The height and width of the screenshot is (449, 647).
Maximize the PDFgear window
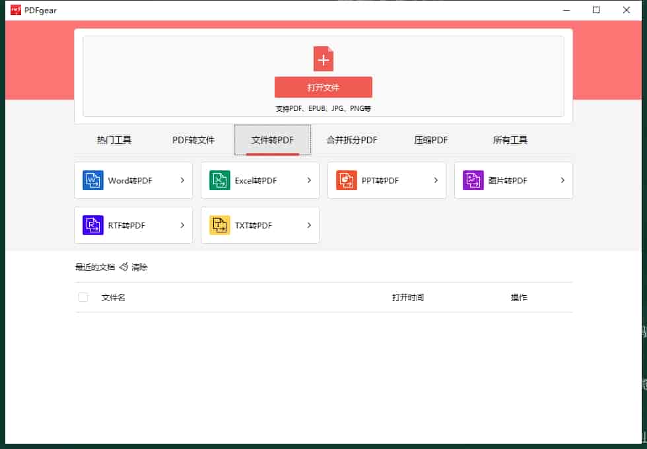point(596,10)
